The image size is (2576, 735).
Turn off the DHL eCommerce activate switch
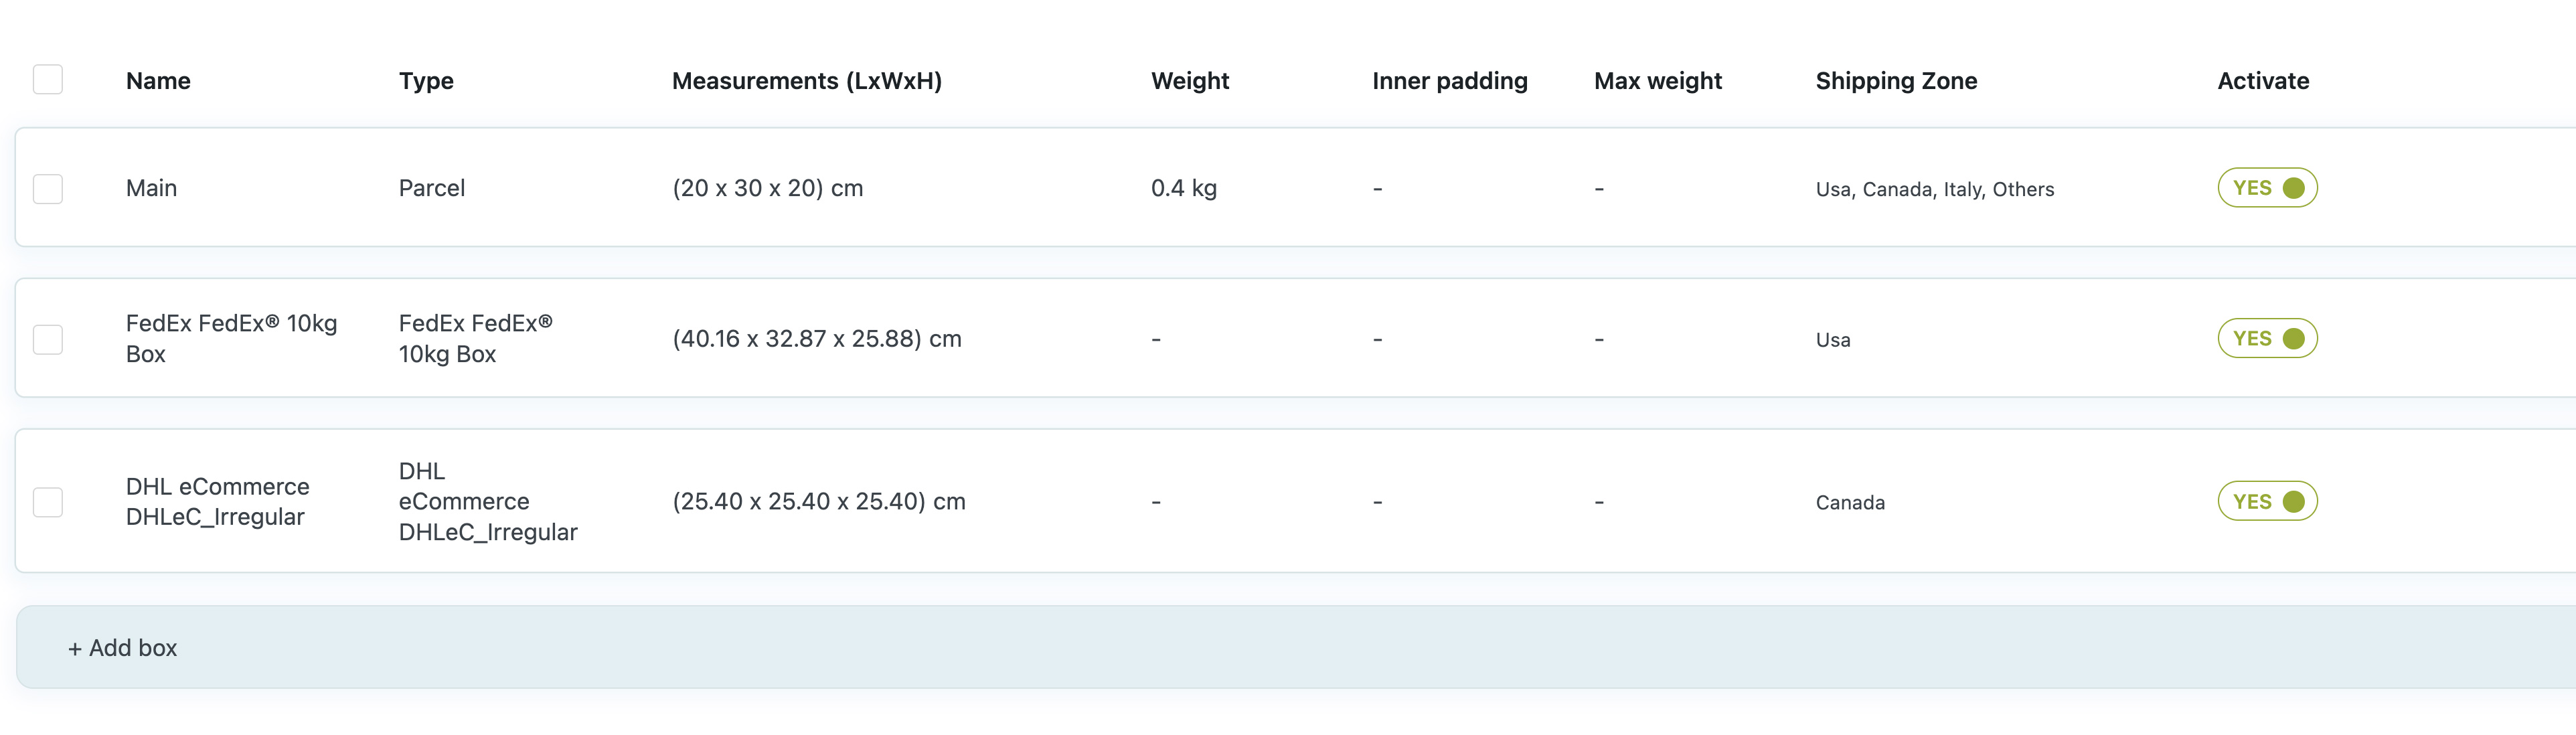(2267, 501)
